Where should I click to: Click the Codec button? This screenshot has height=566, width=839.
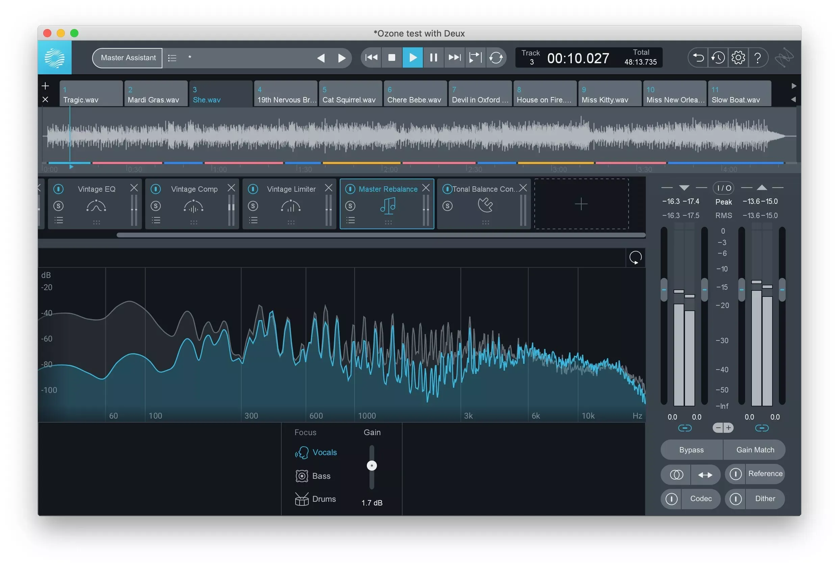[701, 498]
